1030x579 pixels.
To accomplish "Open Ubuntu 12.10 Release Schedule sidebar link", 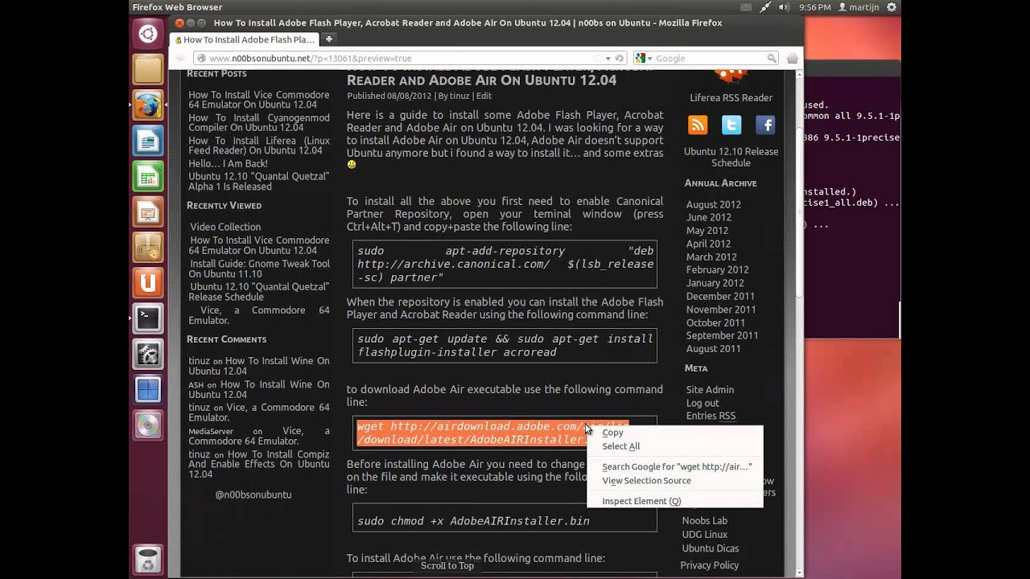I will pos(731,157).
